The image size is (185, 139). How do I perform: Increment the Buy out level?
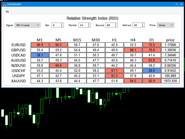click(x=116, y=24)
